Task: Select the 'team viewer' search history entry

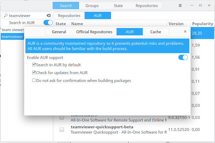Action: [x=13, y=30]
